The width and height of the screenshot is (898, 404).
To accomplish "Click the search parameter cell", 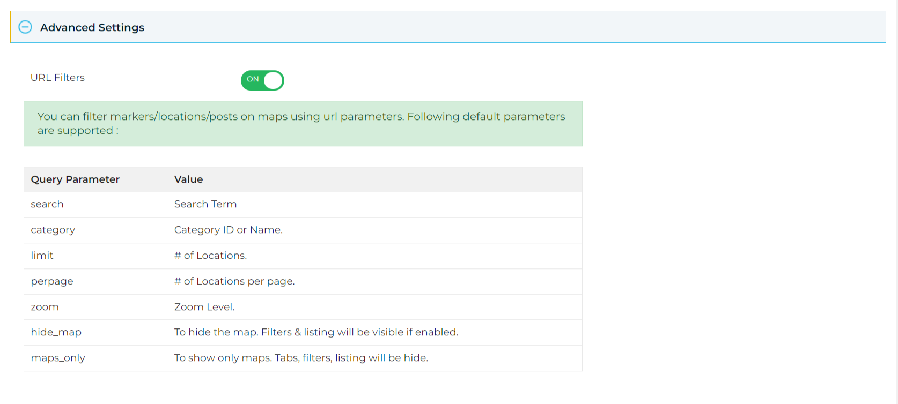I will tap(95, 205).
